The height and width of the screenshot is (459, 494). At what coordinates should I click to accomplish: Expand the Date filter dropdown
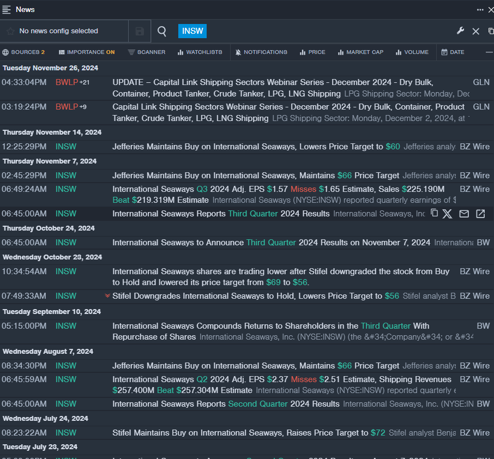tap(453, 52)
